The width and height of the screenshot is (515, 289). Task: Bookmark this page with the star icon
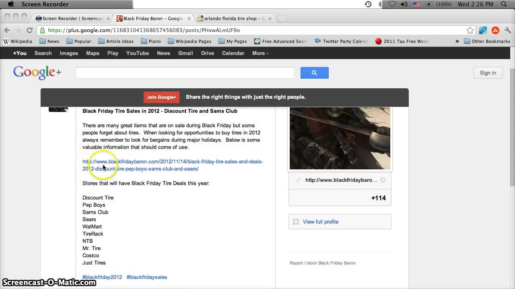(x=470, y=30)
